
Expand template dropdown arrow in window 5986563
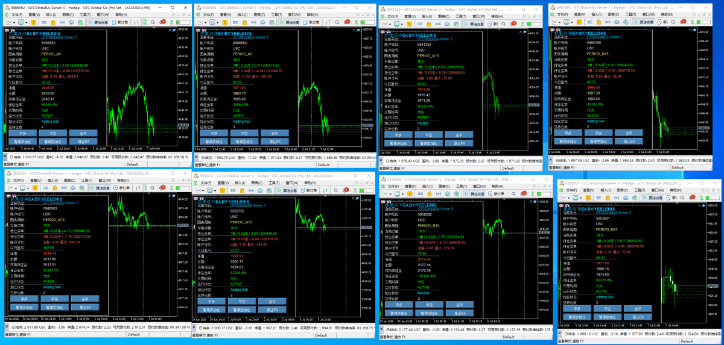tap(28, 188)
